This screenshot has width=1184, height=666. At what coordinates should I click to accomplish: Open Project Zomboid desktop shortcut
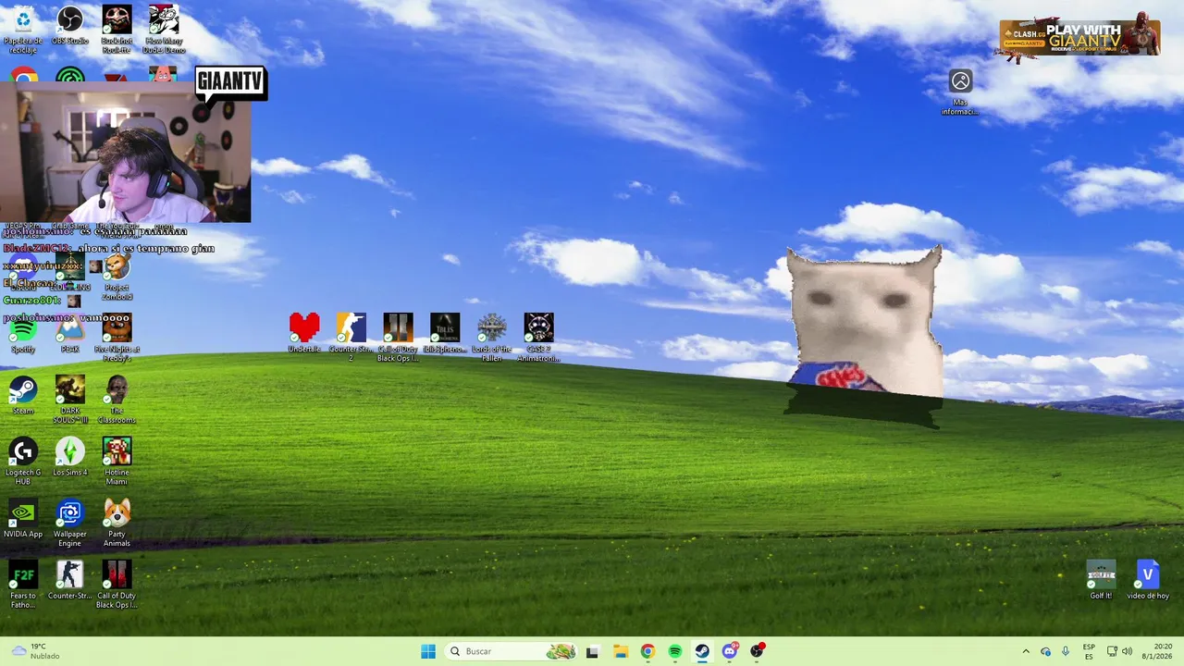117,277
